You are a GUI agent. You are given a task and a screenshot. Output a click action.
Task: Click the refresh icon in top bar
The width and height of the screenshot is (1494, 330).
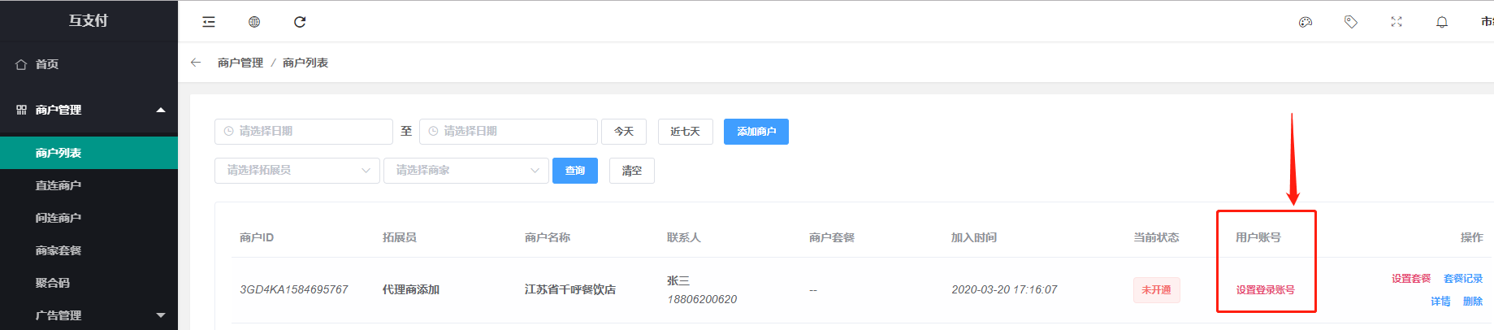click(x=300, y=22)
